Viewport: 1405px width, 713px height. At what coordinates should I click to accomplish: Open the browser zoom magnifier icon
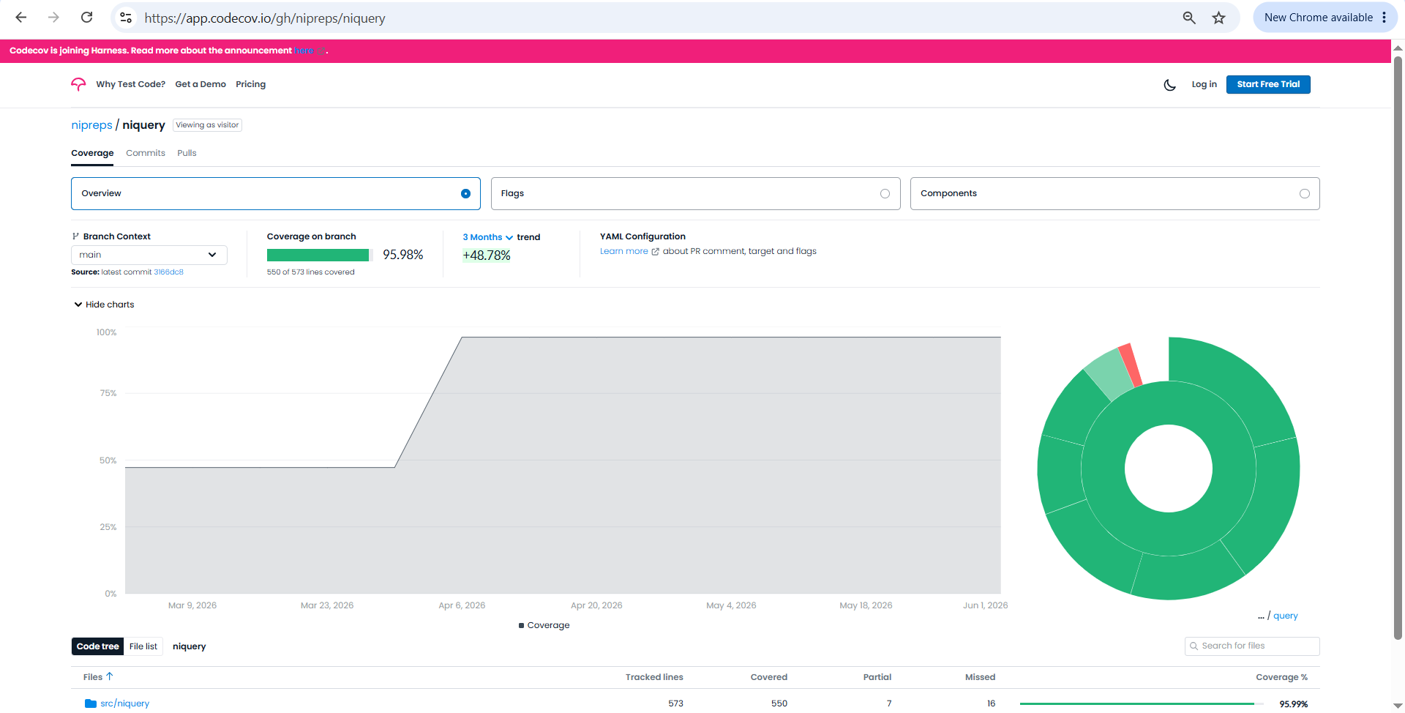1189,18
